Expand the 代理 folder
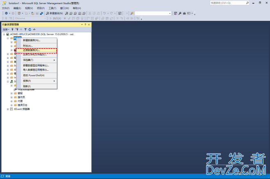The height and width of the screenshot is (179, 270). pos(11,101)
